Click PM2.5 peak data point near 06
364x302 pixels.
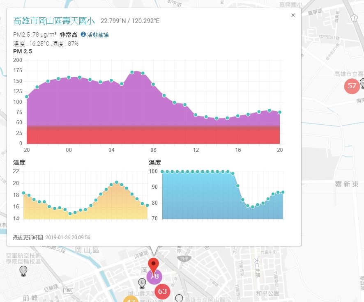click(x=132, y=72)
